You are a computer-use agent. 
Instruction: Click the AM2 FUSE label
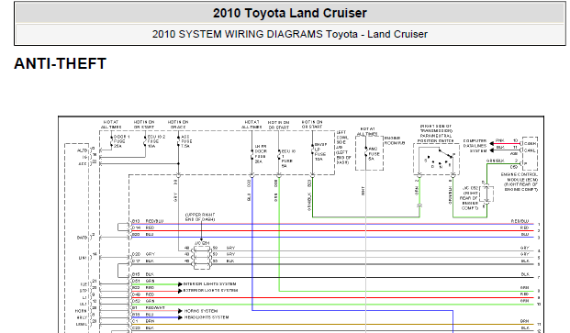click(374, 153)
